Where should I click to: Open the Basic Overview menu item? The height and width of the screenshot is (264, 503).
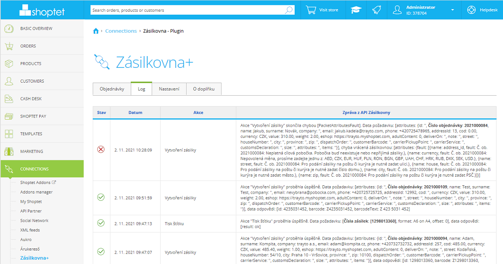click(42, 28)
